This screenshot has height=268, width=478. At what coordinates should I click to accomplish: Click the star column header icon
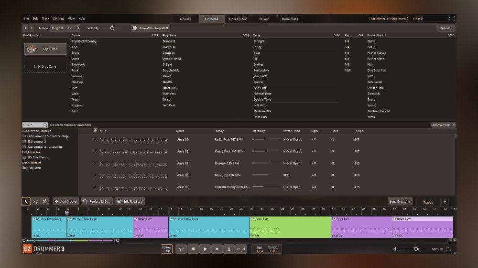tap(95, 131)
